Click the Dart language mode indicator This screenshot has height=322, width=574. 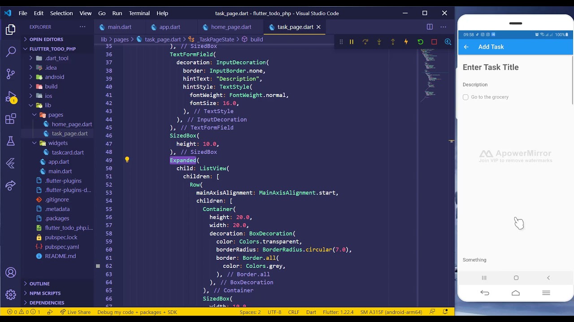[x=311, y=312]
